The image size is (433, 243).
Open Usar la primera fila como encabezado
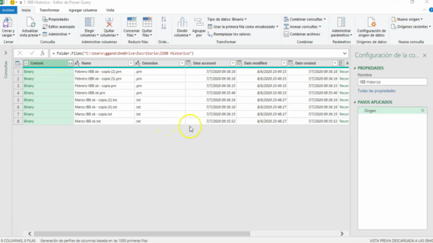tap(243, 27)
